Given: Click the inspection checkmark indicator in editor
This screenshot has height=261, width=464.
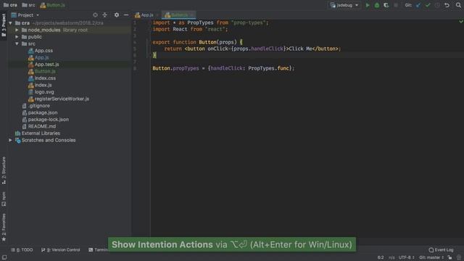Looking at the screenshot, I should point(461,22).
